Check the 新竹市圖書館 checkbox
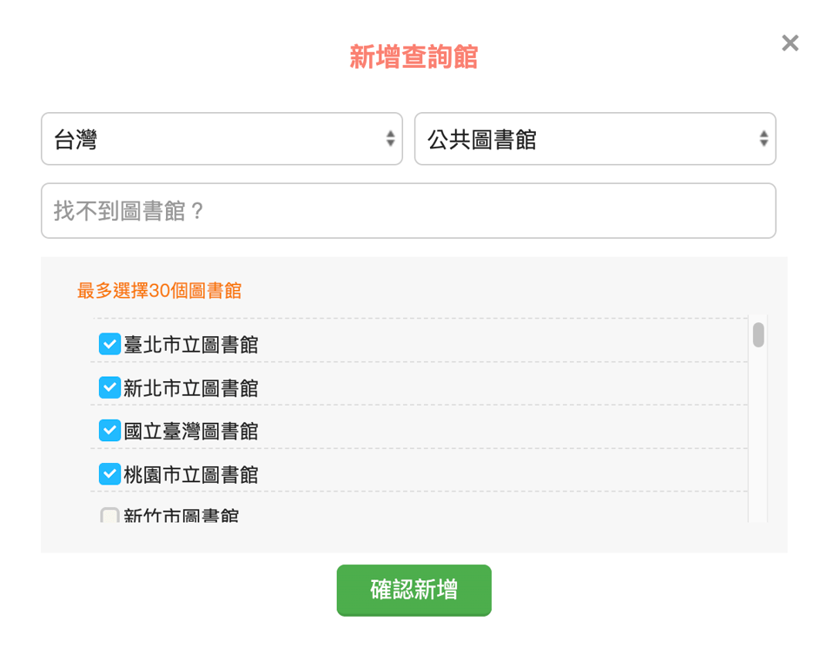 pos(109,515)
